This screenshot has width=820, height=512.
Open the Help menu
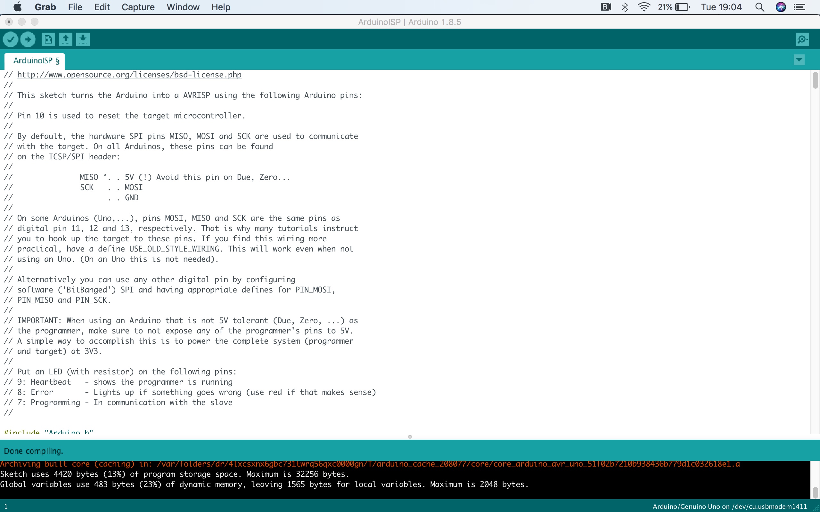221,7
